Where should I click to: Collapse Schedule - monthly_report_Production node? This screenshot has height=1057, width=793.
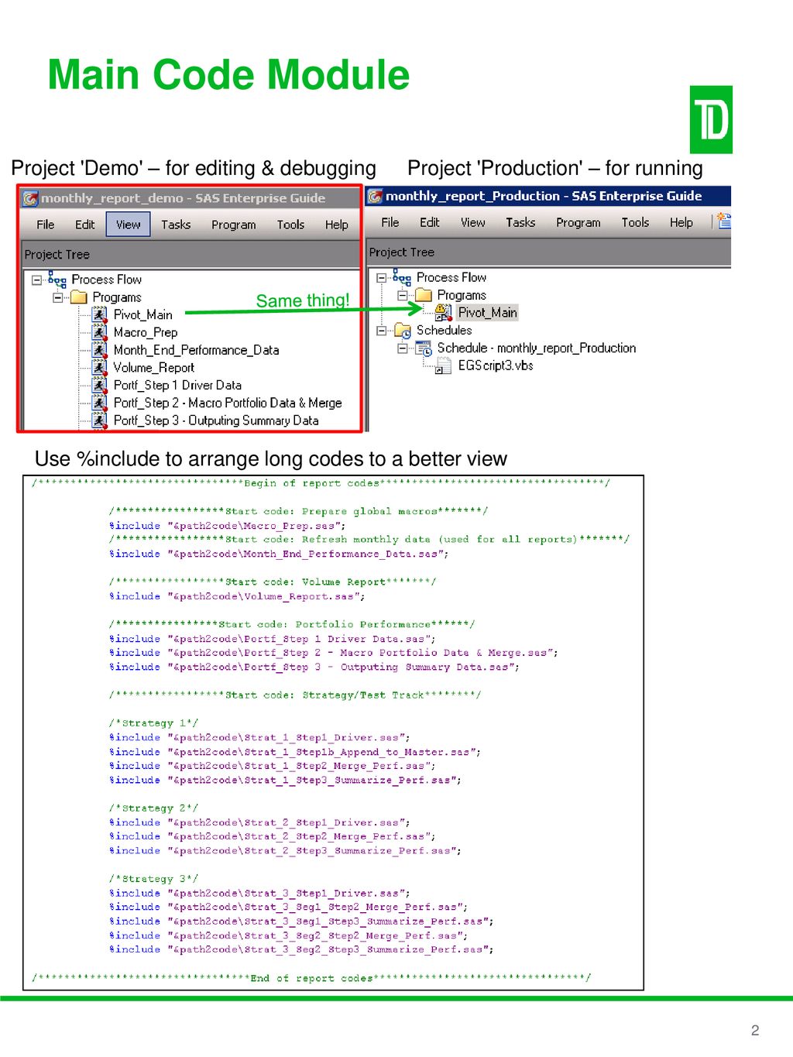pyautogui.click(x=402, y=348)
